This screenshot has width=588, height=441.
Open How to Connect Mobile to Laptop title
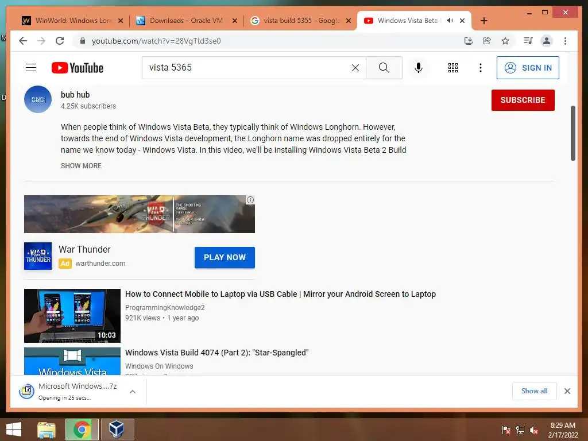(280, 294)
